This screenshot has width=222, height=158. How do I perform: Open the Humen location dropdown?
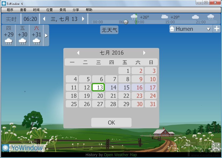pyautogui.click(x=208, y=29)
